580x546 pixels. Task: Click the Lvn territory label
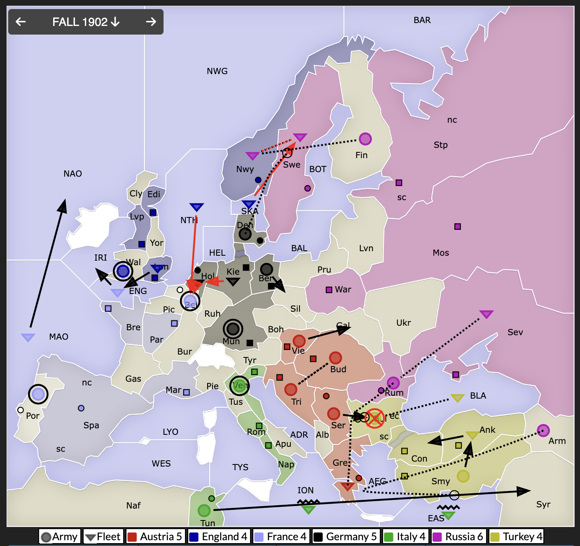[366, 248]
